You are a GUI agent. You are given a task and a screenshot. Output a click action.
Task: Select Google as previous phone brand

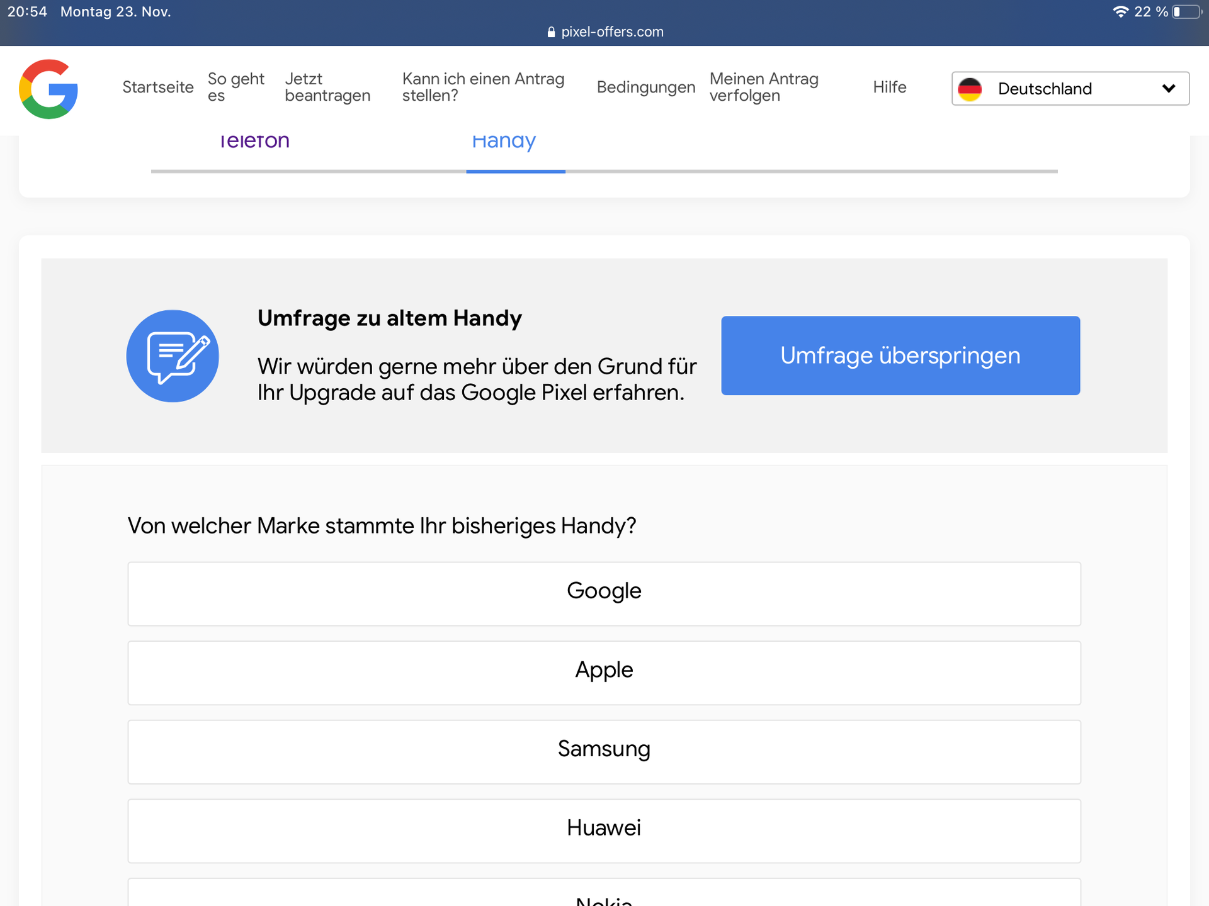pyautogui.click(x=604, y=594)
